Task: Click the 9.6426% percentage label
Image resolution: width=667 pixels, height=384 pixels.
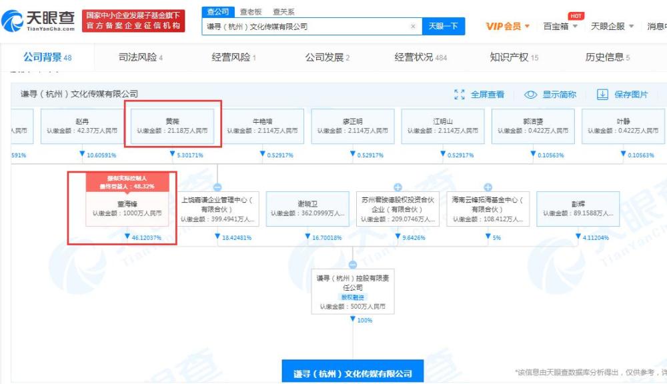Action: (x=414, y=238)
